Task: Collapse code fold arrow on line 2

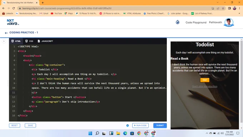Action: pos(16,51)
